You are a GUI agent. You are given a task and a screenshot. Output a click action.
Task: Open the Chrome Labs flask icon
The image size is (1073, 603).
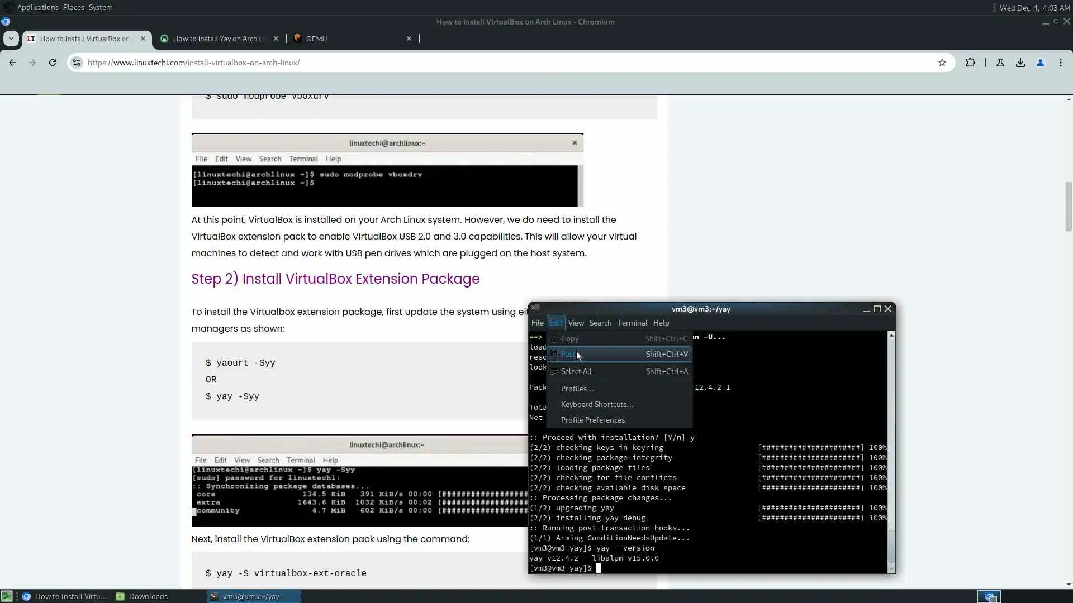(1000, 63)
